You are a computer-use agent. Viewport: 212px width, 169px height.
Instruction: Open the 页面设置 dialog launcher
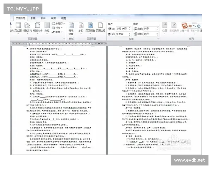pyautogui.click(x=66, y=38)
